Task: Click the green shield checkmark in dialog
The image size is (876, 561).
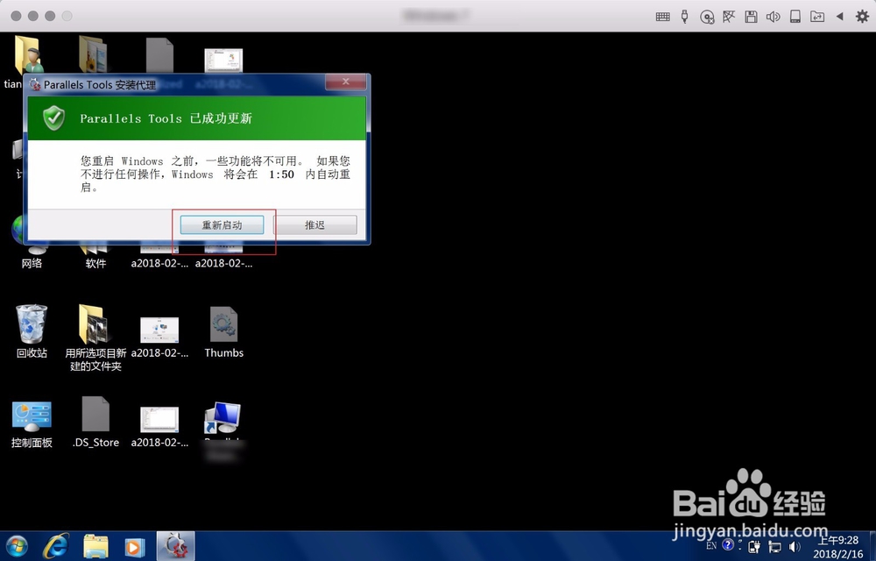Action: pos(54,118)
